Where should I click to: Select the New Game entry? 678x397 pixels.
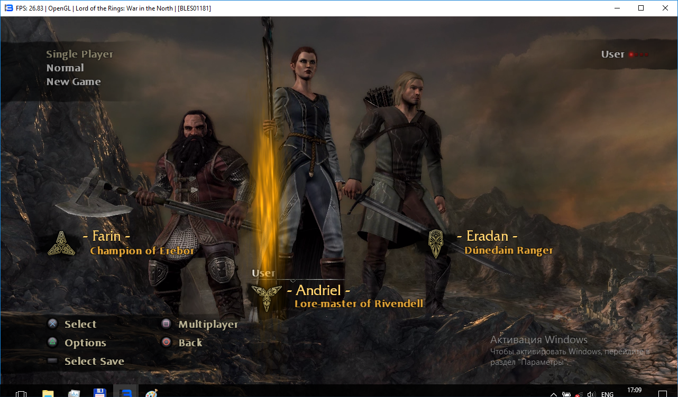coord(74,81)
